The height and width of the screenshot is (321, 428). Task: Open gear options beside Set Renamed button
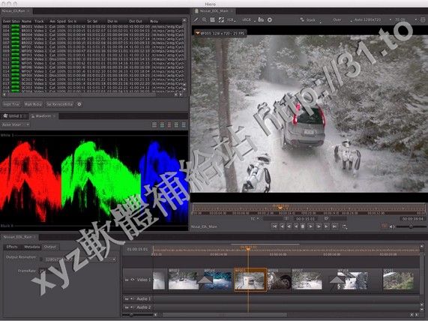79,104
